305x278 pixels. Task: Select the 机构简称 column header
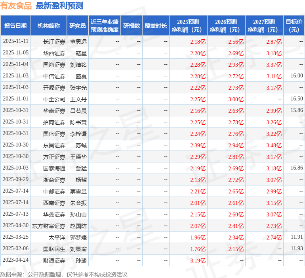pyautogui.click(x=49, y=26)
